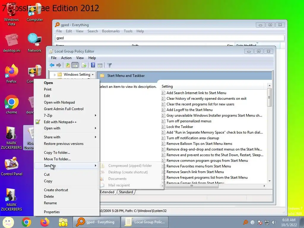The image size is (304, 228).
Task: Select the Control Panel desktop icon
Action: coord(12,166)
